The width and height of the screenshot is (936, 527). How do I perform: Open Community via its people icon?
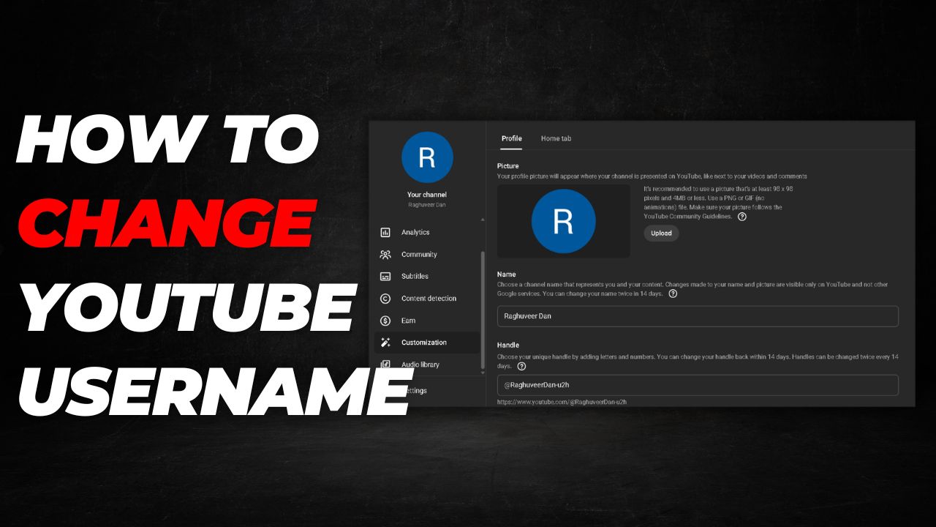coord(385,255)
